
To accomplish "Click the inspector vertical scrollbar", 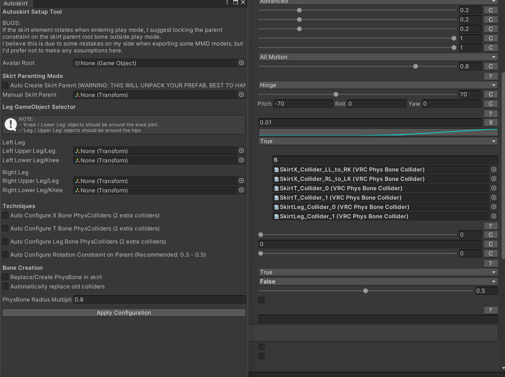I will pos(503,165).
